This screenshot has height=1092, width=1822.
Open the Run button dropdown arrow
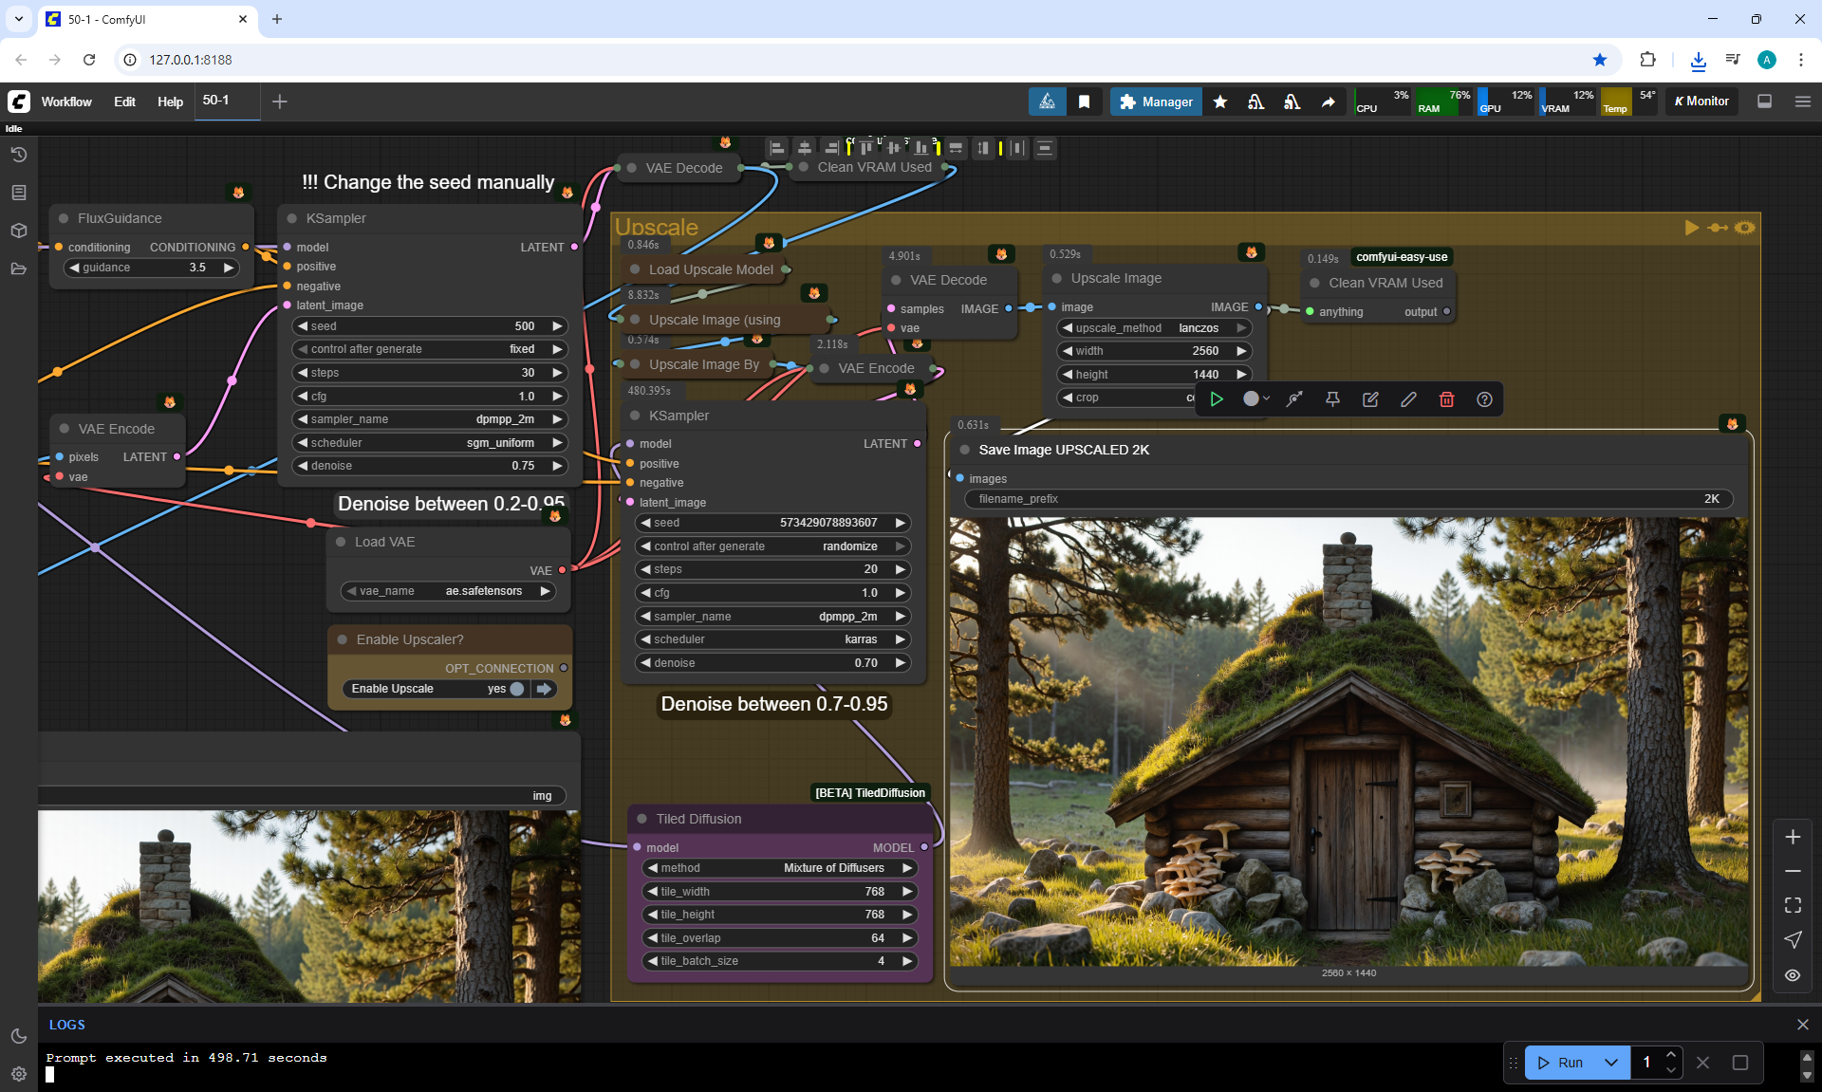coord(1610,1063)
